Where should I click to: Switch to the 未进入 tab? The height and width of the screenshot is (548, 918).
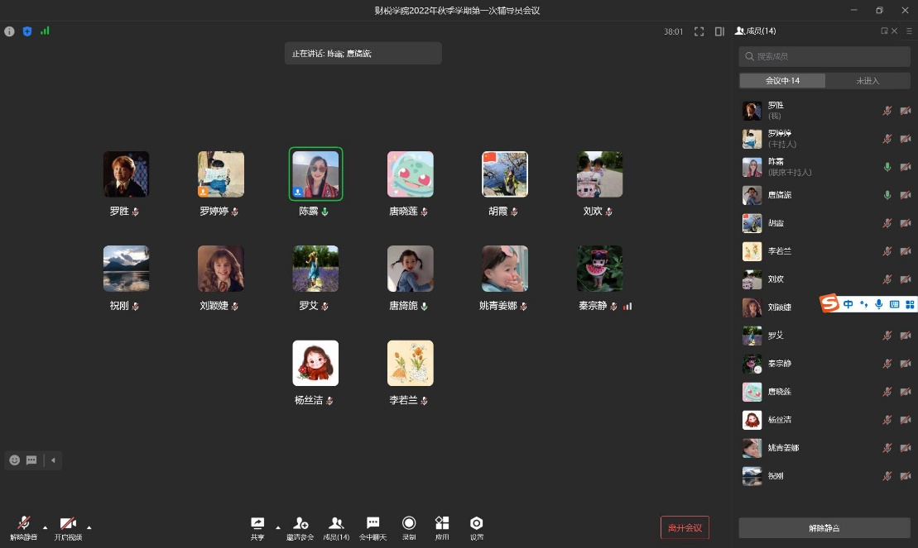point(868,81)
